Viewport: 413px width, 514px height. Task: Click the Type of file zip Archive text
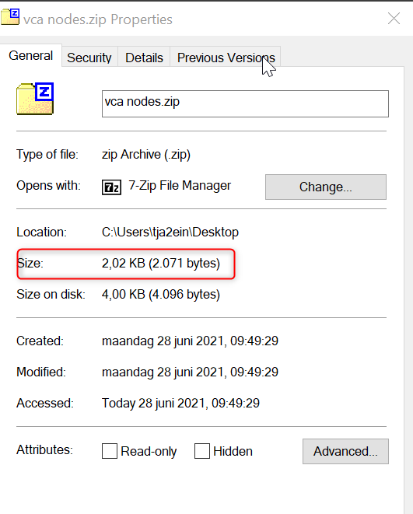(x=146, y=155)
